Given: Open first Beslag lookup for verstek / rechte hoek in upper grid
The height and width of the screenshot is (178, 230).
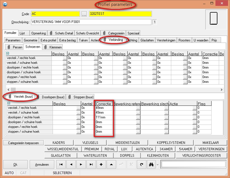Looking at the screenshot, I should click(x=65, y=58).
